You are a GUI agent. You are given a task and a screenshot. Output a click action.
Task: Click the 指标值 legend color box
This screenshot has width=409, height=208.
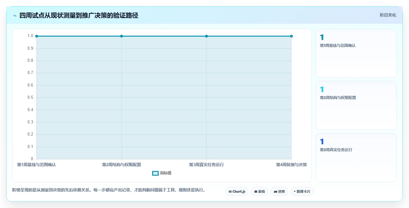[155, 173]
